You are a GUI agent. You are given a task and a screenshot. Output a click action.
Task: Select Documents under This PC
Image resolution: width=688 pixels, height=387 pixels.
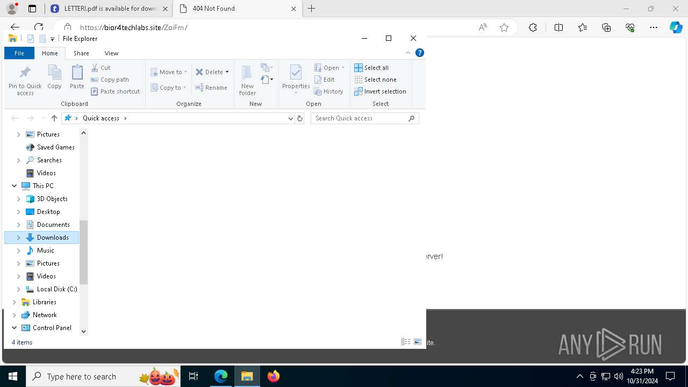pos(48,225)
